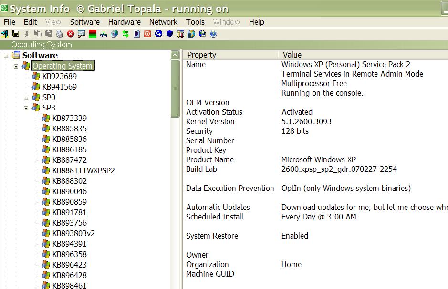Screen dimensions: 448x289
Task: Open the Network menu
Action: 164,22
